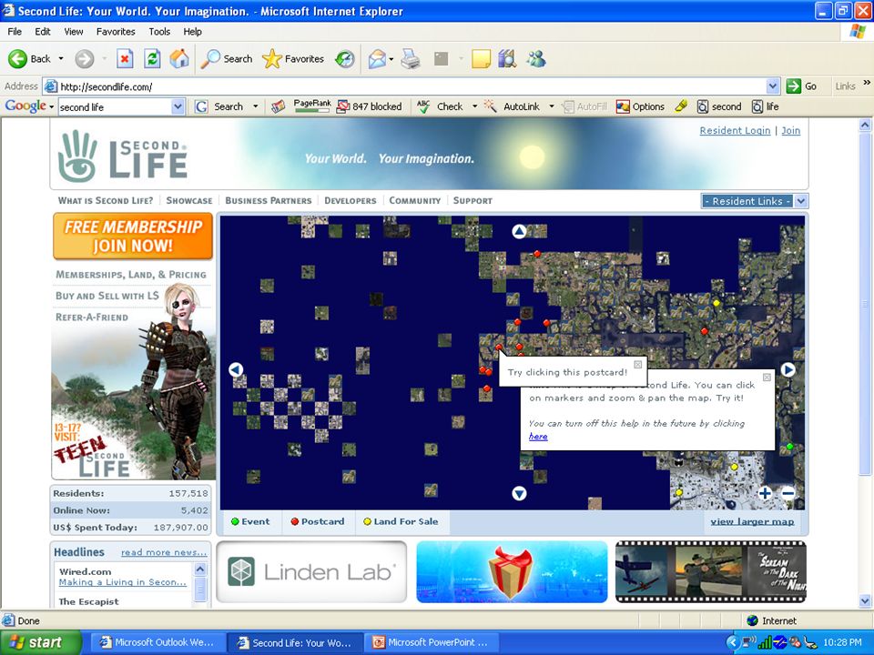
Task: Zoom in the map with plus icon
Action: coord(765,493)
